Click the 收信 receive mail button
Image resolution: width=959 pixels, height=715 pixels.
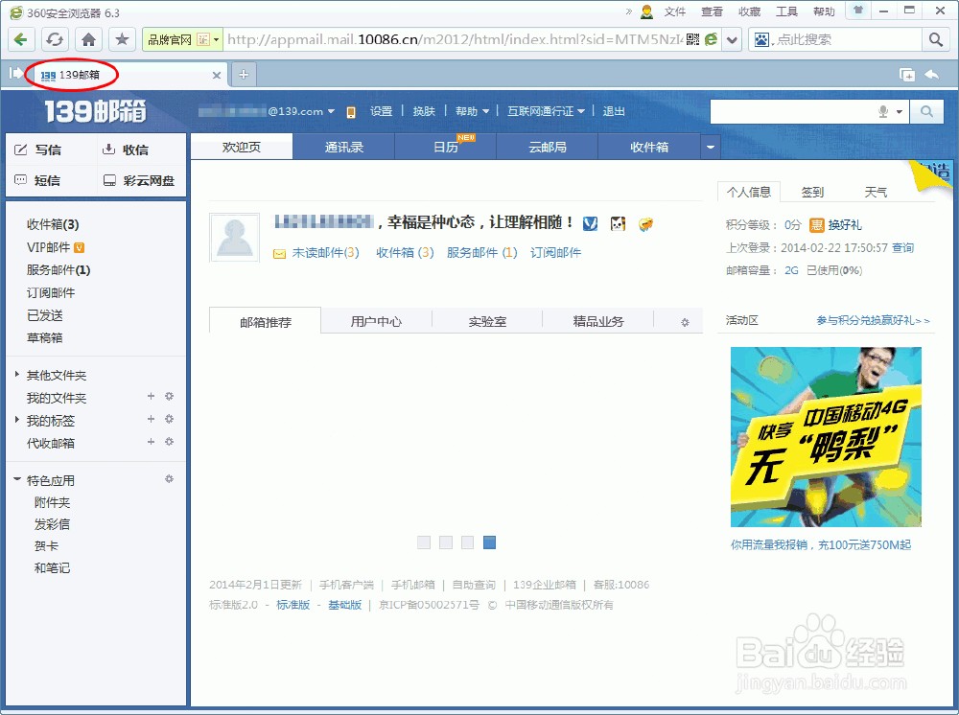[126, 150]
